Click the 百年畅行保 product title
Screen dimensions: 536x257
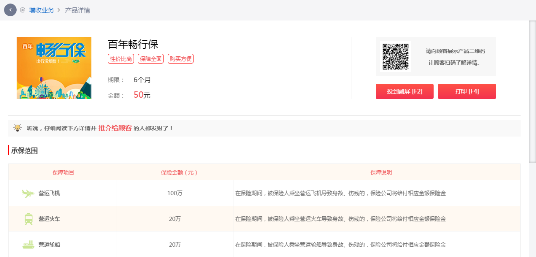tap(133, 44)
